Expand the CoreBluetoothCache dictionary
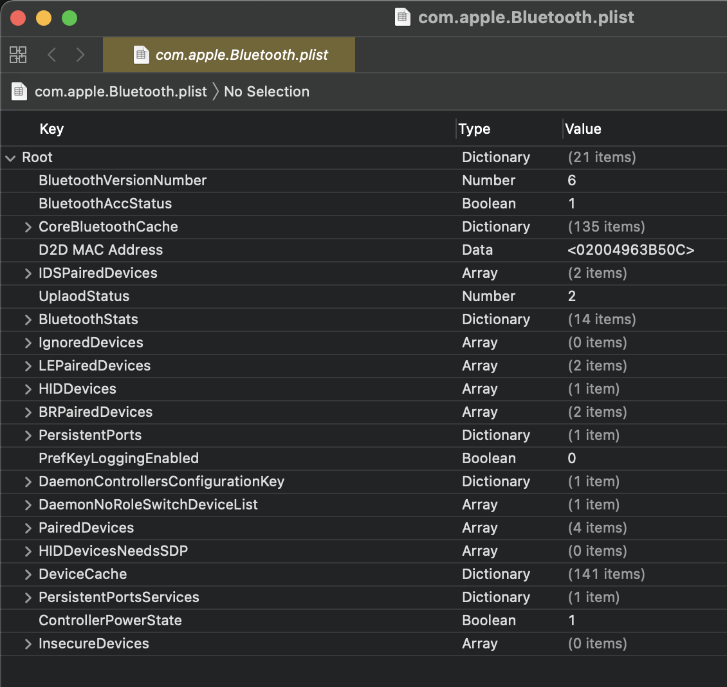 point(28,227)
